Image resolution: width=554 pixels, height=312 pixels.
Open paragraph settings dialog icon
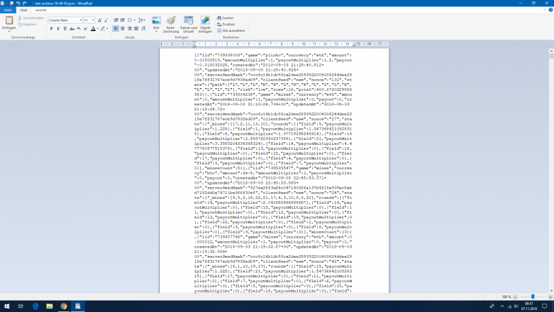click(143, 28)
